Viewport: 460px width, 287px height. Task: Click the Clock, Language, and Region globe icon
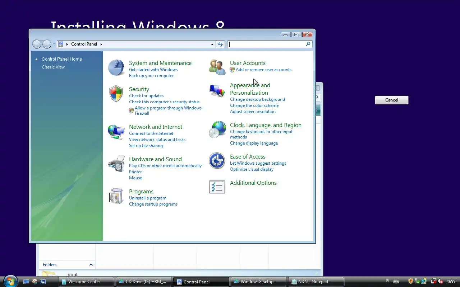217,130
